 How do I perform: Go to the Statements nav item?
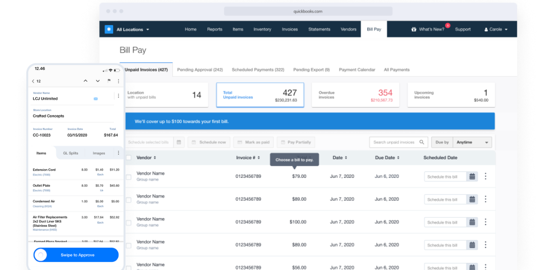tap(319, 29)
